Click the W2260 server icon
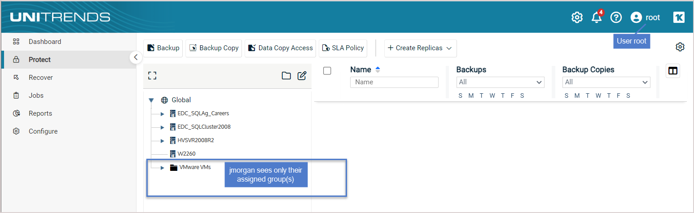The height and width of the screenshot is (213, 694). (x=173, y=154)
